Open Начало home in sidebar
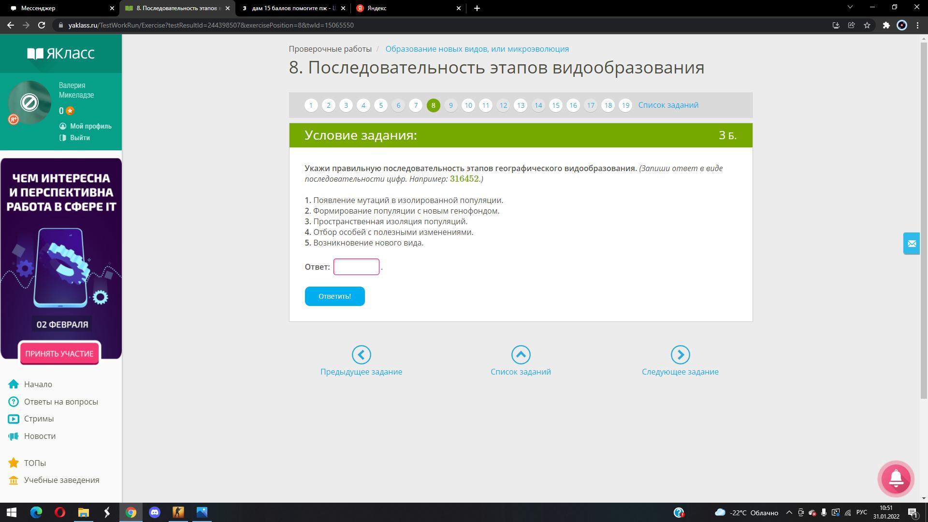 point(38,384)
